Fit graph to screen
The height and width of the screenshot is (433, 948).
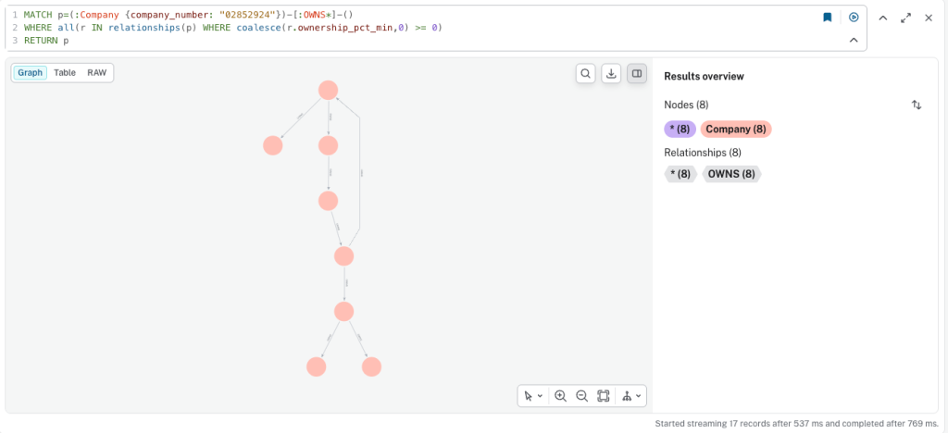604,396
